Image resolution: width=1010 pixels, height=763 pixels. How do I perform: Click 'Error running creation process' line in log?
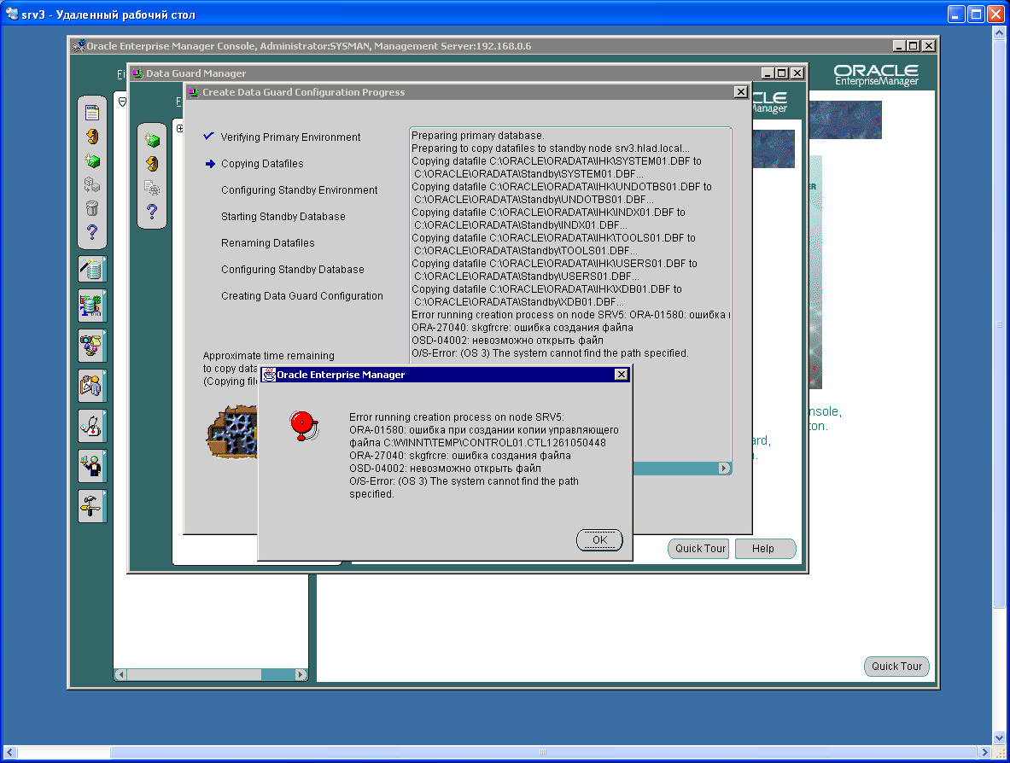(x=570, y=315)
